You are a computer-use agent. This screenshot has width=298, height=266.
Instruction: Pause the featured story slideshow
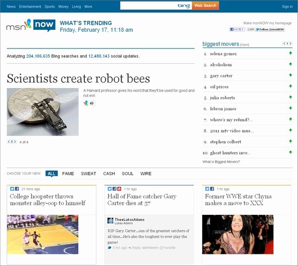coord(12,142)
